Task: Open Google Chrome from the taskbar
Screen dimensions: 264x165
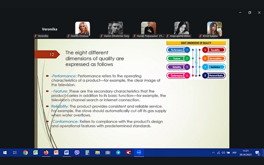Action: tap(25, 153)
